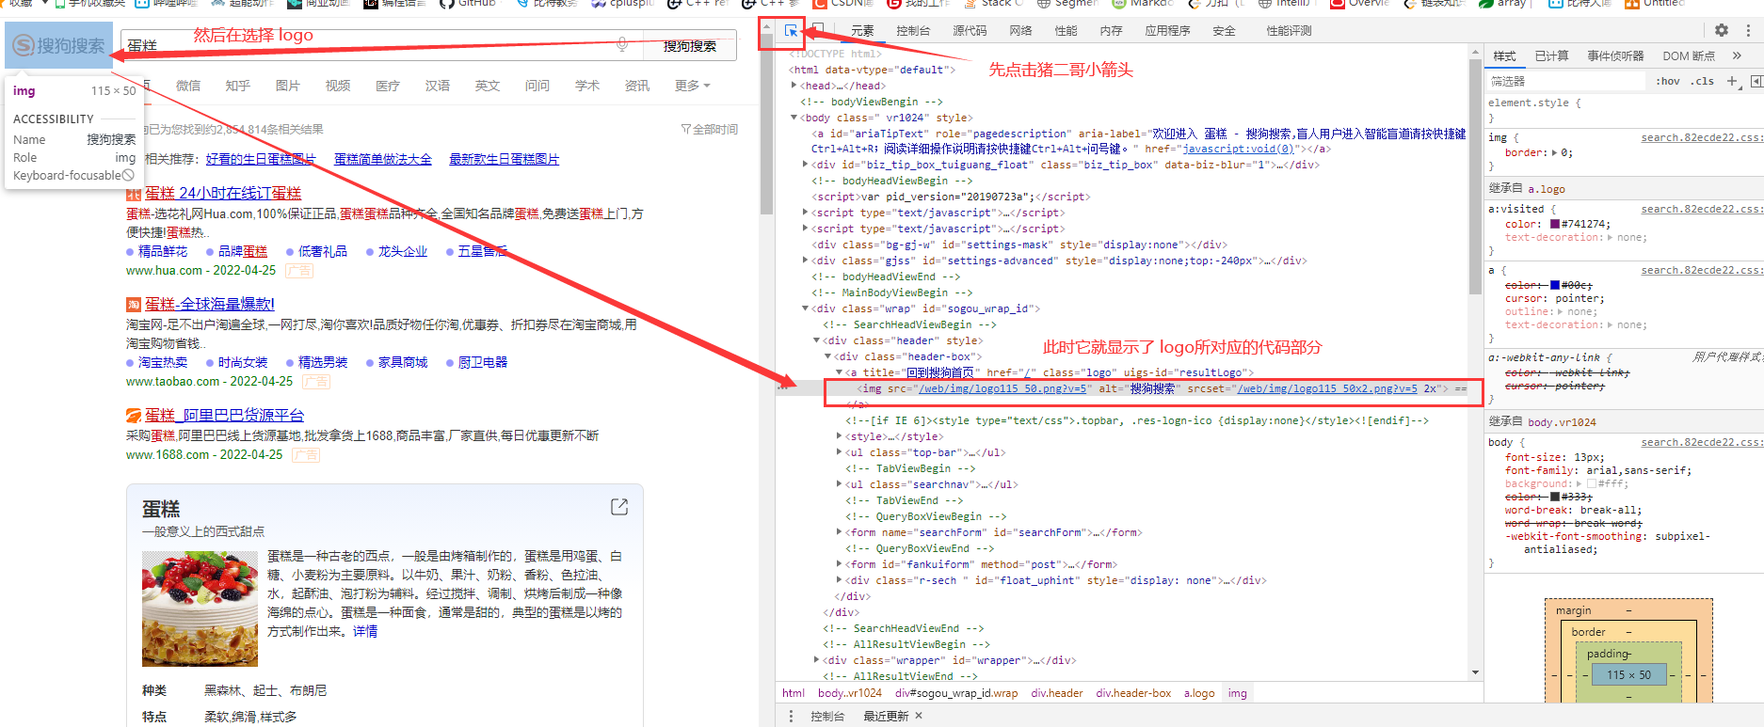
Task: Click the 最新款生日蛋糕图片 suggestion link
Action: pyautogui.click(x=504, y=159)
